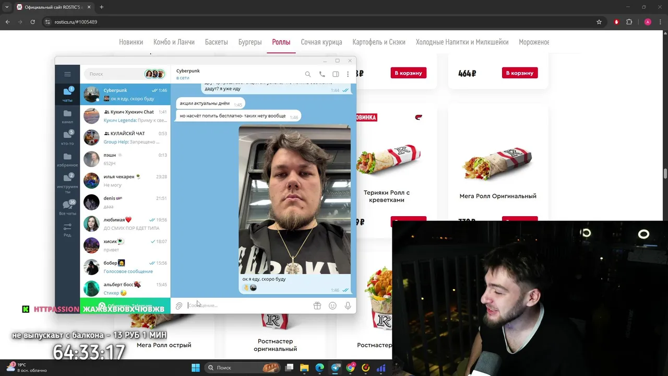Image resolution: width=668 pixels, height=376 pixels.
Task: Bookmark the page with star icon
Action: 599,22
